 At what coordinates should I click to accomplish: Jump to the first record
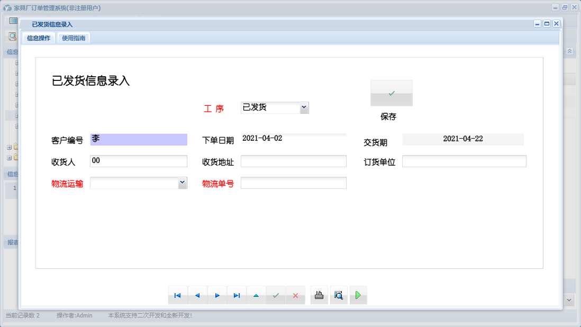pos(177,295)
